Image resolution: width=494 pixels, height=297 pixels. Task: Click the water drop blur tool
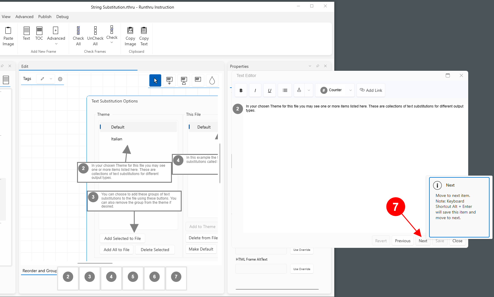[212, 81]
